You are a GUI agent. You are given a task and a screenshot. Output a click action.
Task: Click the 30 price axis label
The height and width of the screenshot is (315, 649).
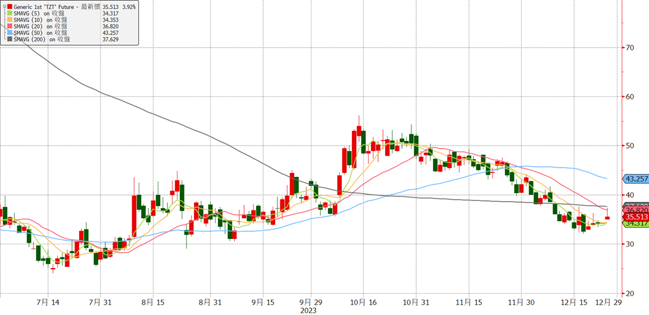629,244
